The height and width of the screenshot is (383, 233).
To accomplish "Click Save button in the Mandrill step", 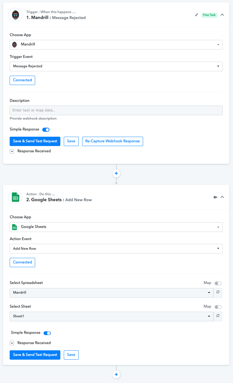I will [71, 141].
